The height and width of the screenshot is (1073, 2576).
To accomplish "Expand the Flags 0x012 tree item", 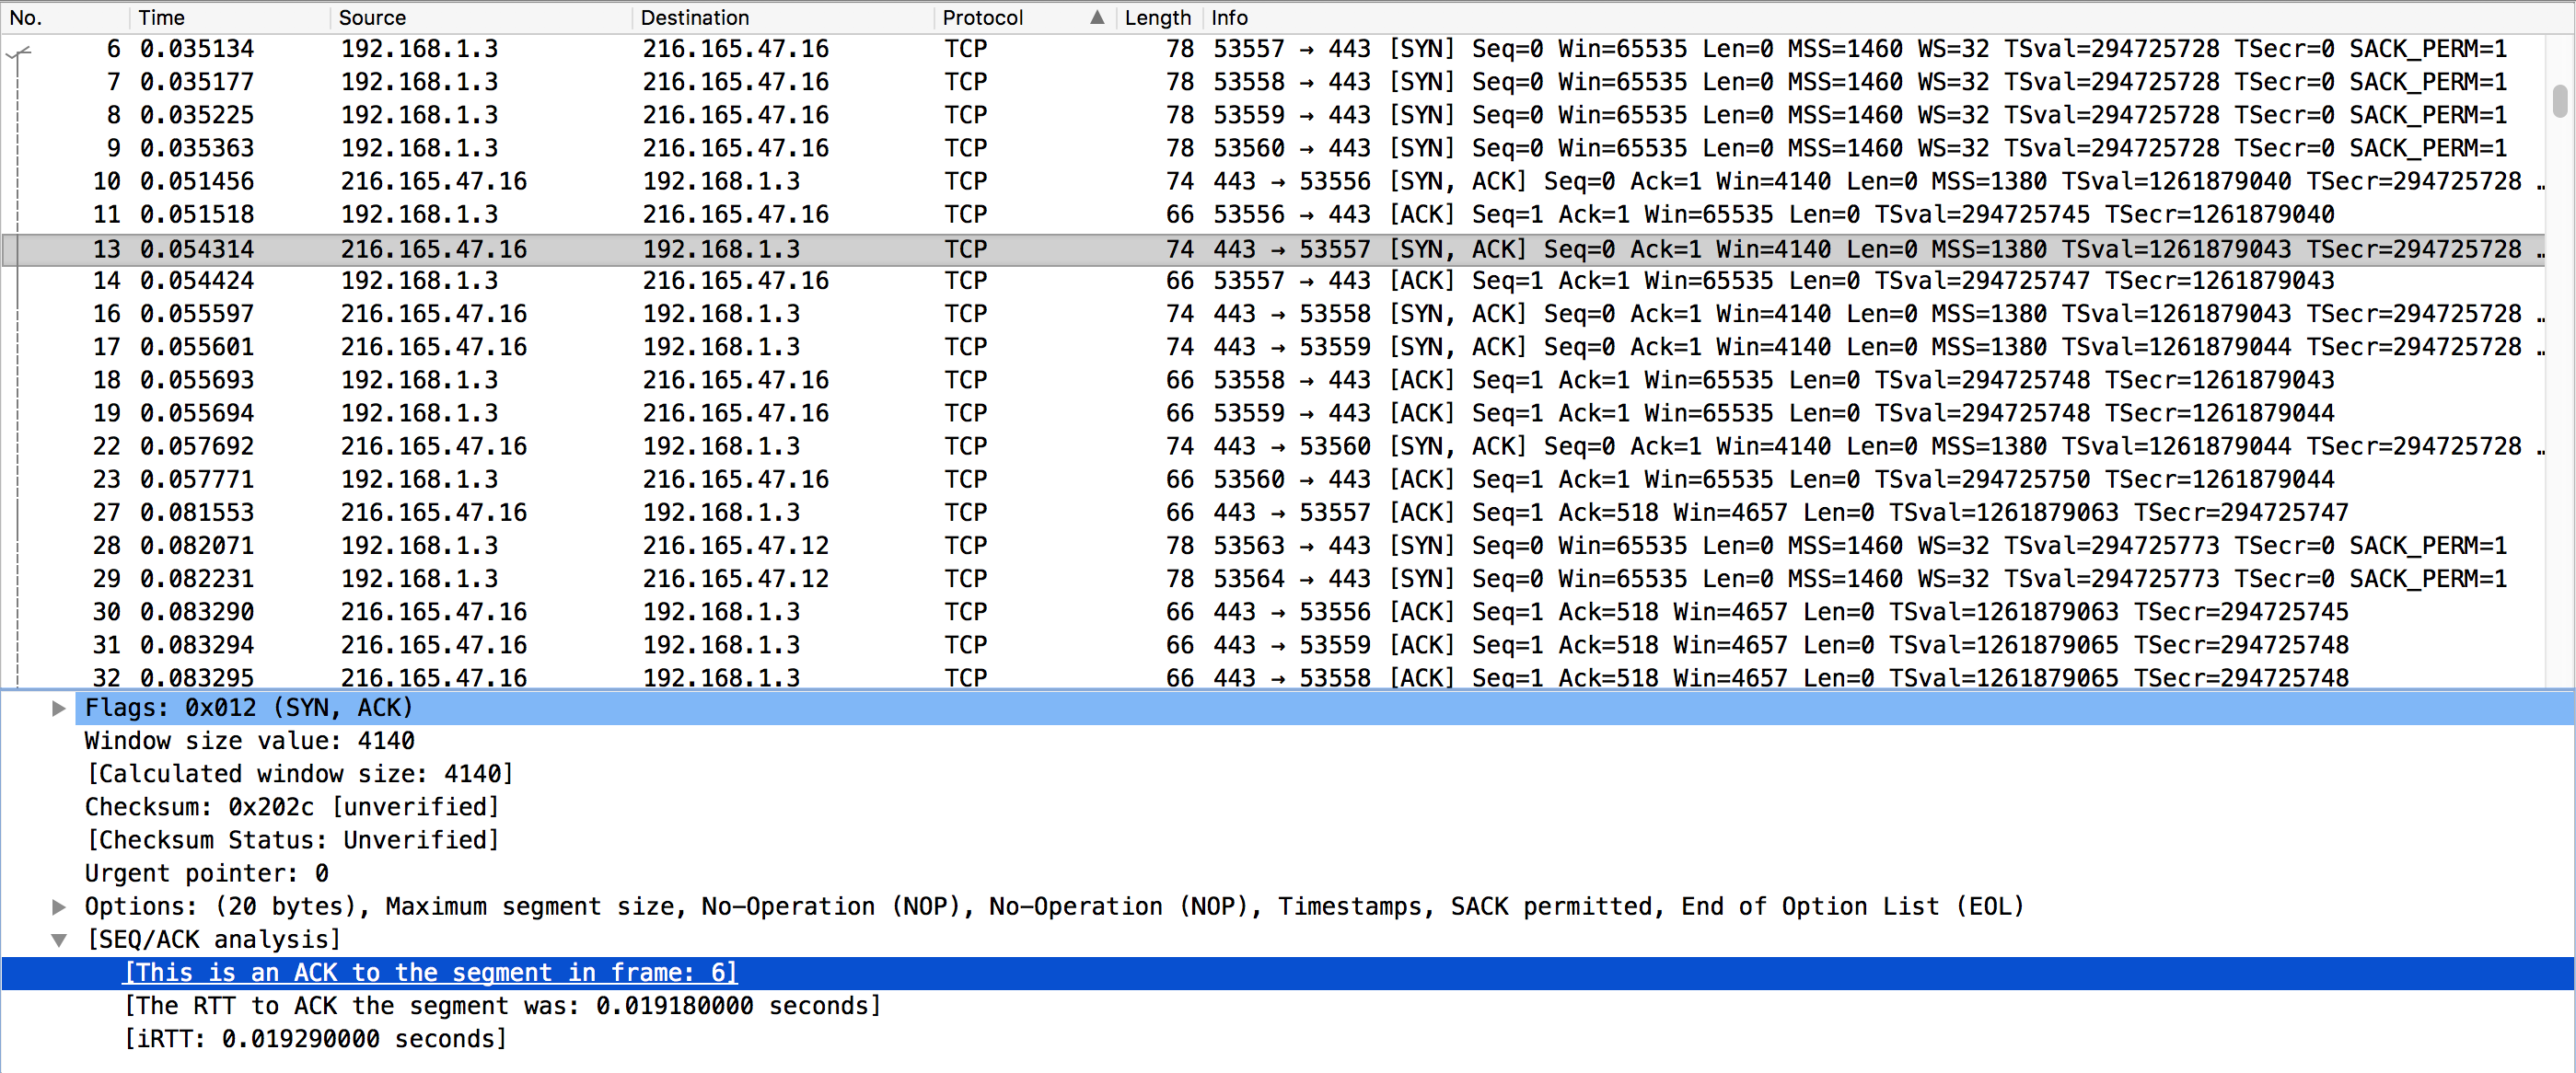I will [59, 708].
